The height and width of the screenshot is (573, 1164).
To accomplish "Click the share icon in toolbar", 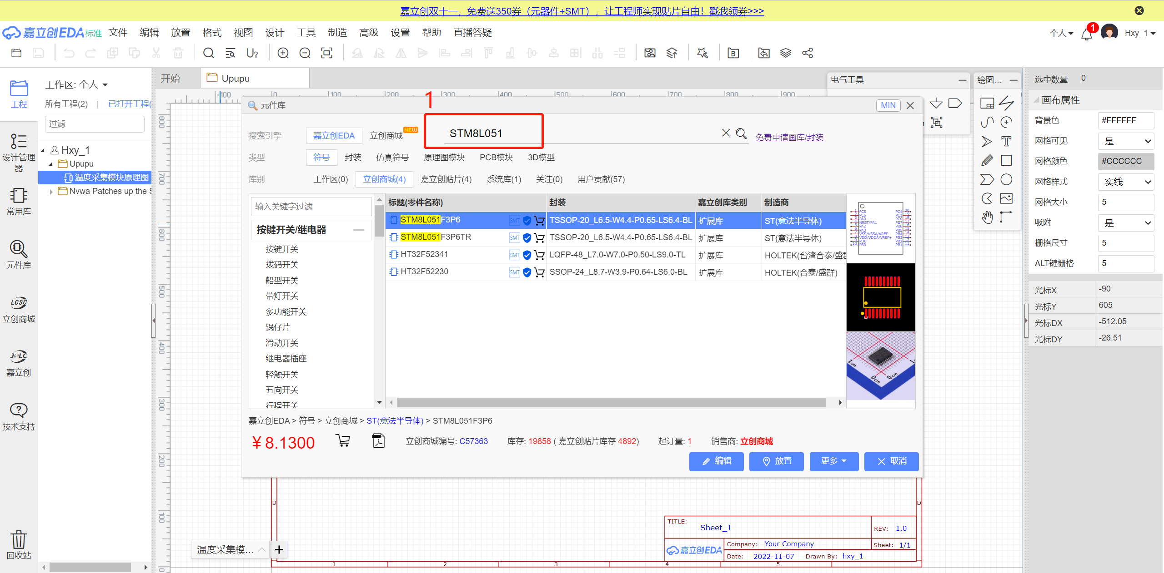I will click(x=808, y=53).
